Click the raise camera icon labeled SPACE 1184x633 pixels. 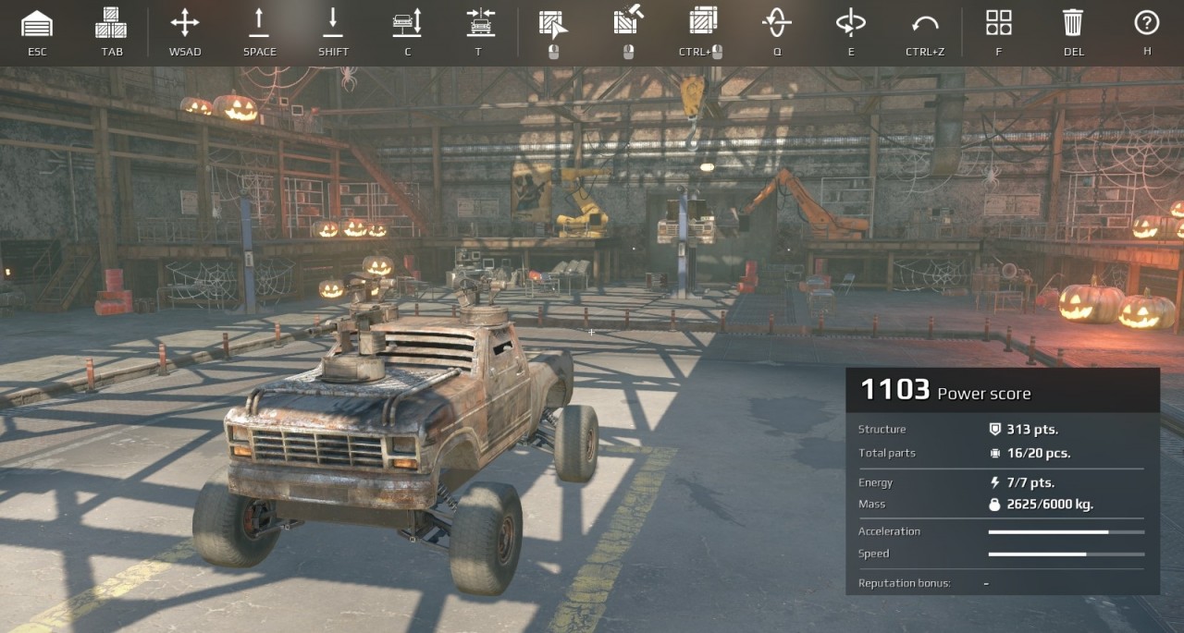(259, 23)
